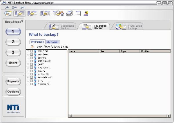Image resolution: width=174 pixels, height=123 pixels.
Task: Click the AMD_SALES2 computer icon
Action: [35, 61]
